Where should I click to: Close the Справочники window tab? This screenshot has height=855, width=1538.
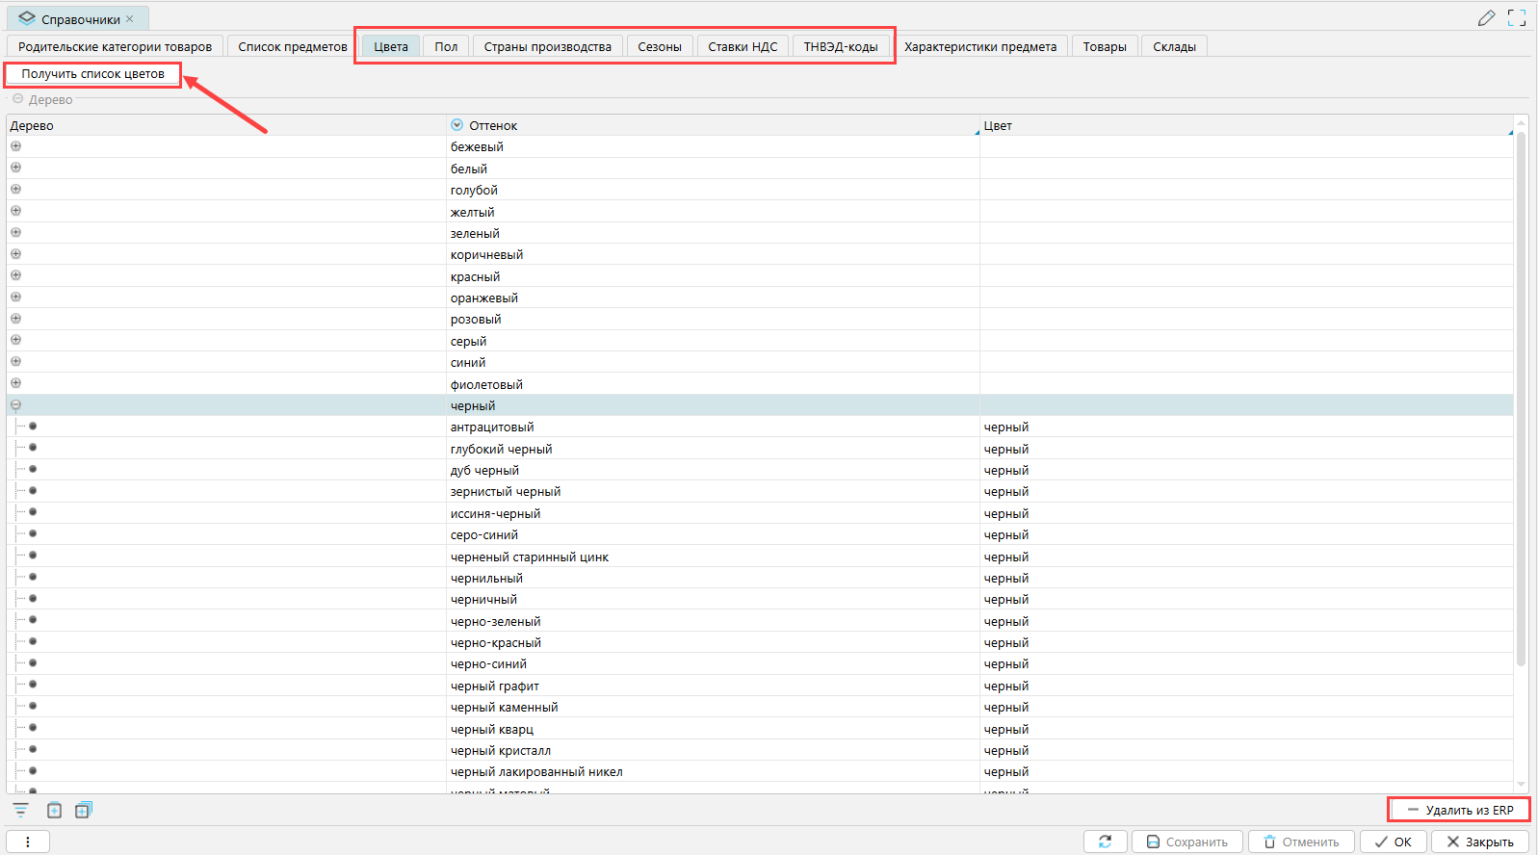(130, 18)
